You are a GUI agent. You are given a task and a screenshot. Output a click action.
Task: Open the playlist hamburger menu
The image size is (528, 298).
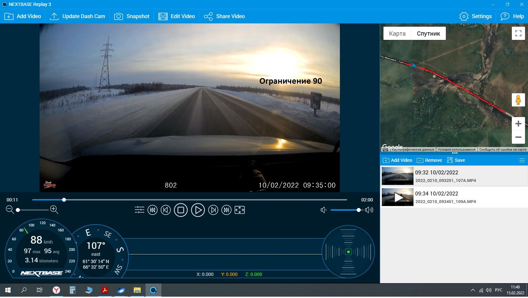(x=522, y=160)
